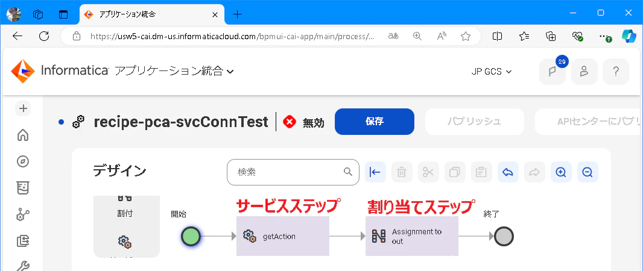This screenshot has width=643, height=271.
Task: Select the Assignment to out step
Action: 412,236
